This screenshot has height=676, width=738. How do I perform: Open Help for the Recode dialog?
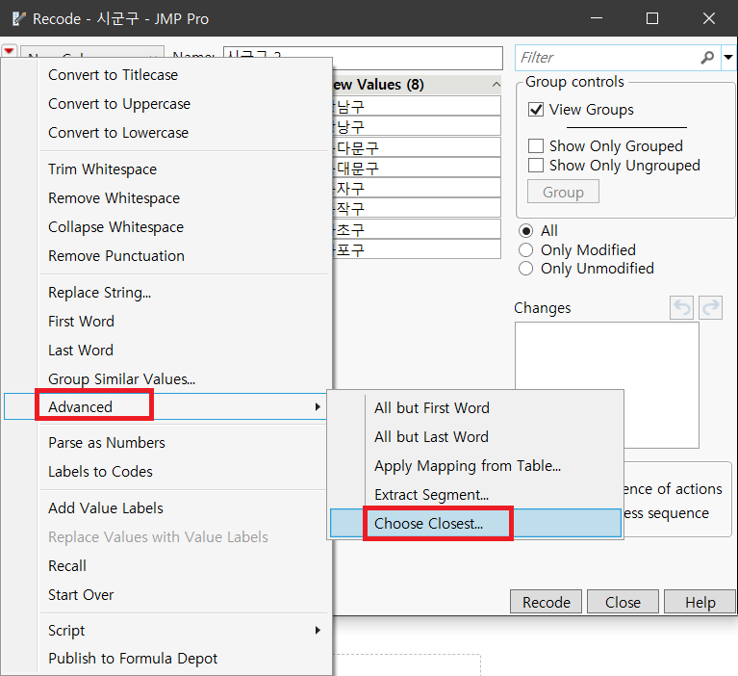point(700,602)
